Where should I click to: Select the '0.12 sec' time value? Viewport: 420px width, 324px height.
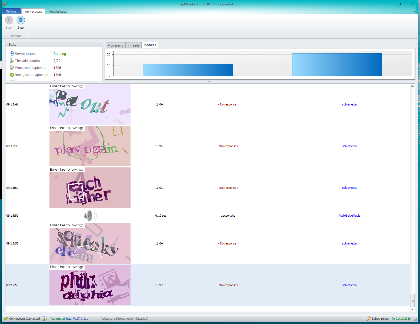coord(161,216)
